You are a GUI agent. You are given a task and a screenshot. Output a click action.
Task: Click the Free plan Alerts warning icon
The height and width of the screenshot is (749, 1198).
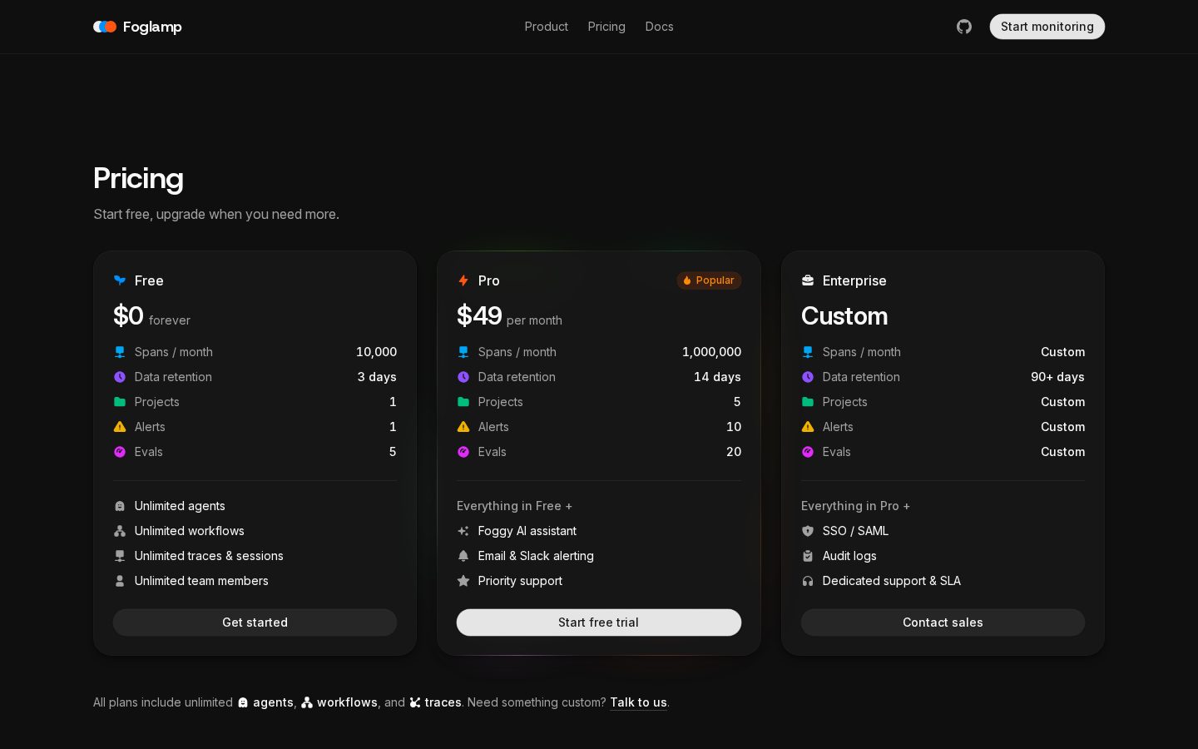tap(120, 427)
